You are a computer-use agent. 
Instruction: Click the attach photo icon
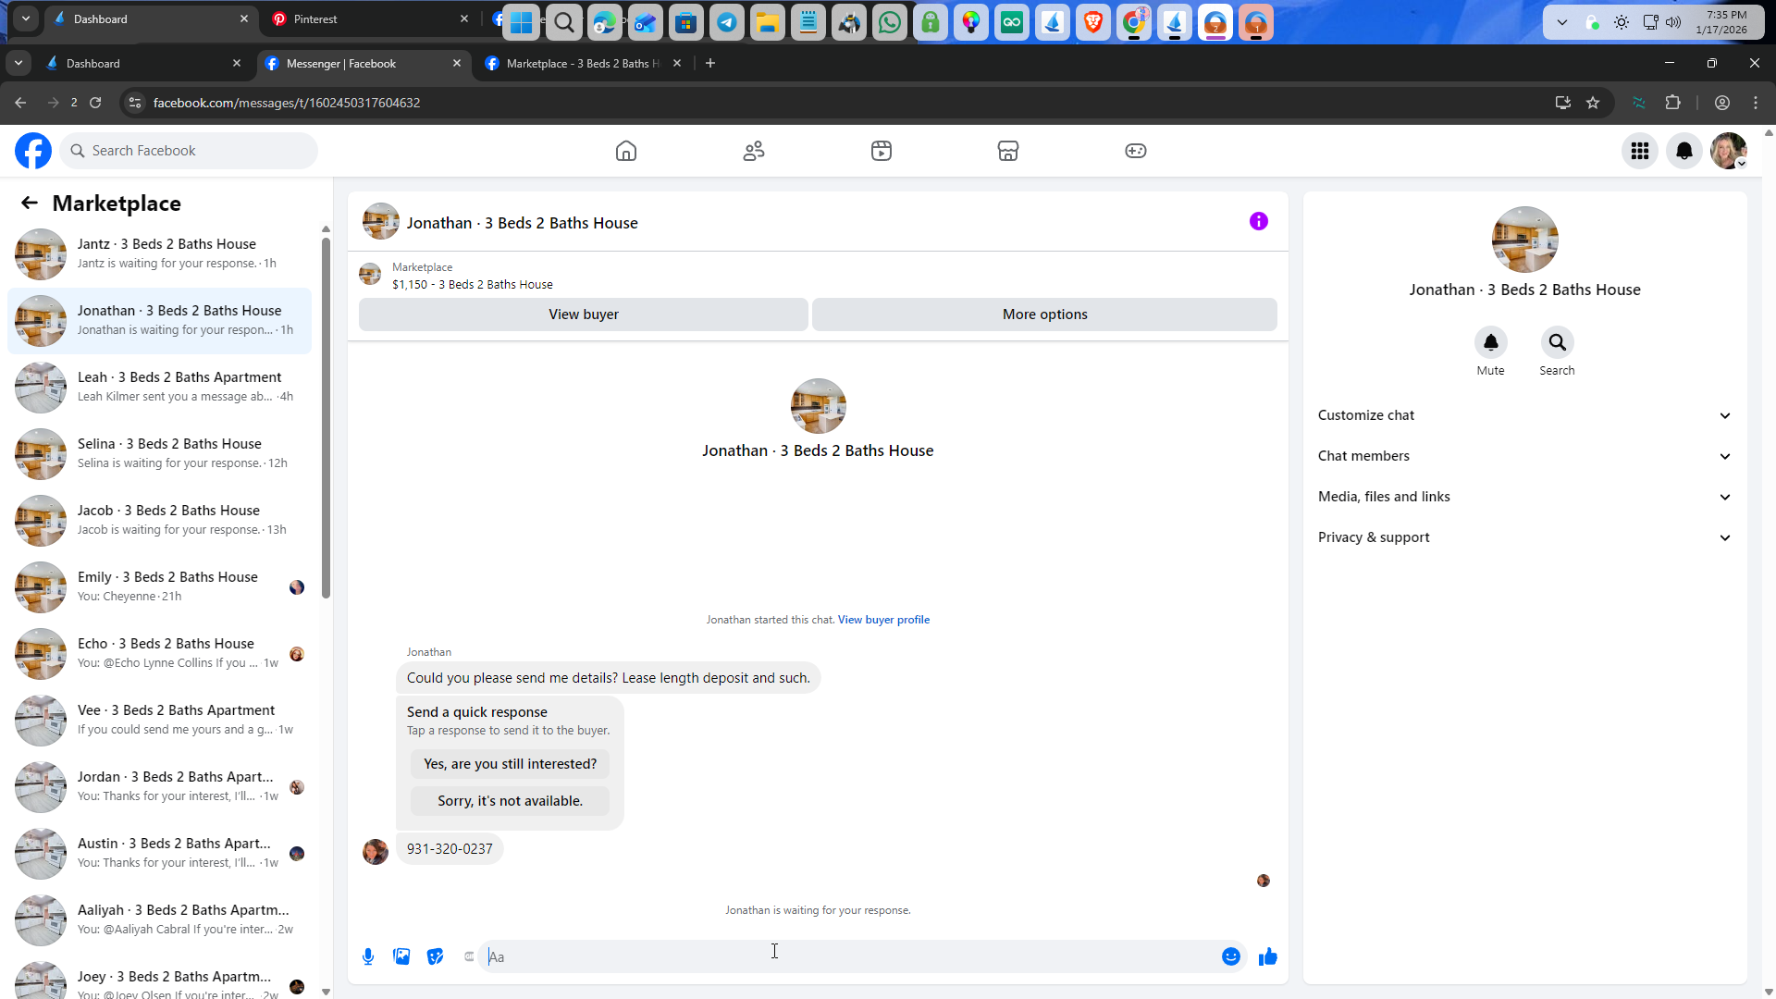(401, 956)
